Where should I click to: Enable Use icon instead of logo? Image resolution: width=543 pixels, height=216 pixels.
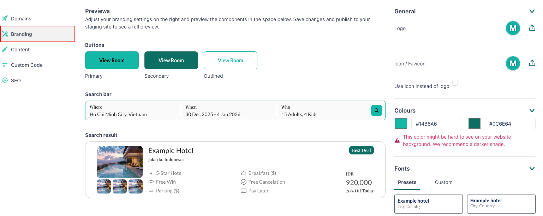pyautogui.click(x=455, y=83)
